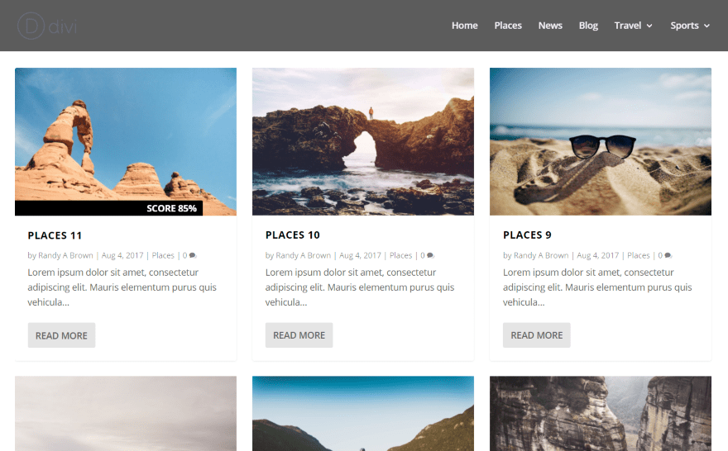Click the Lorem ipsum excerpt under Places 10
The height and width of the screenshot is (451, 728).
(360, 287)
